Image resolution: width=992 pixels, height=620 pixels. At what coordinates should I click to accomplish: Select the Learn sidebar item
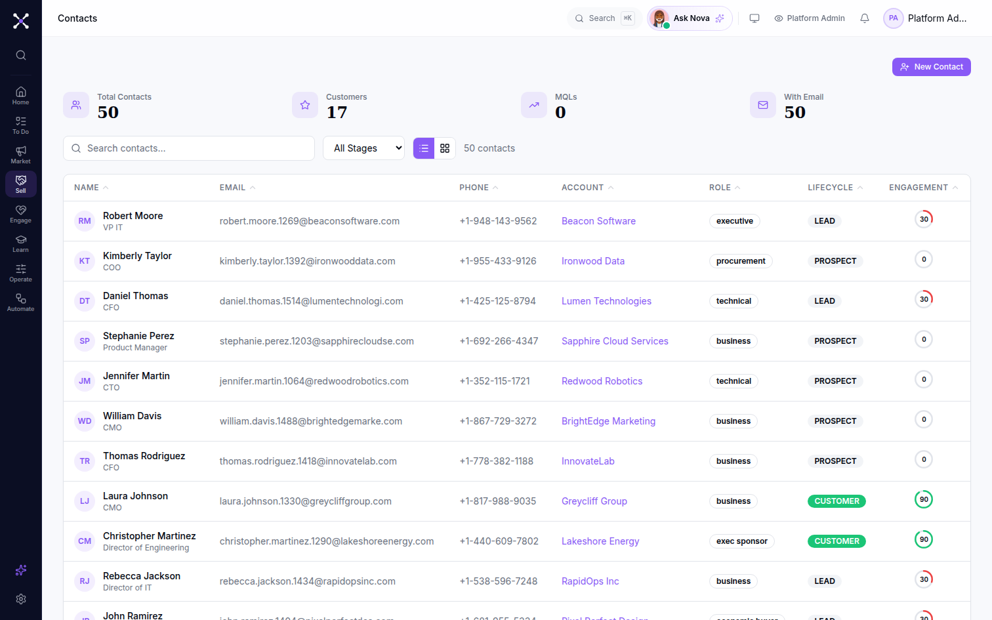pos(21,243)
